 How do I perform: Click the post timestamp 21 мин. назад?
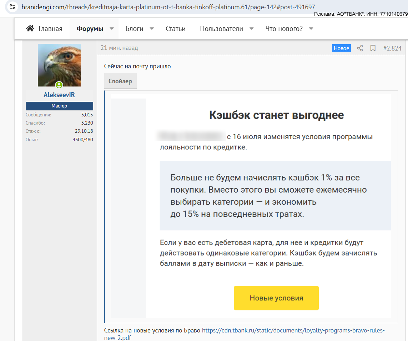119,48
